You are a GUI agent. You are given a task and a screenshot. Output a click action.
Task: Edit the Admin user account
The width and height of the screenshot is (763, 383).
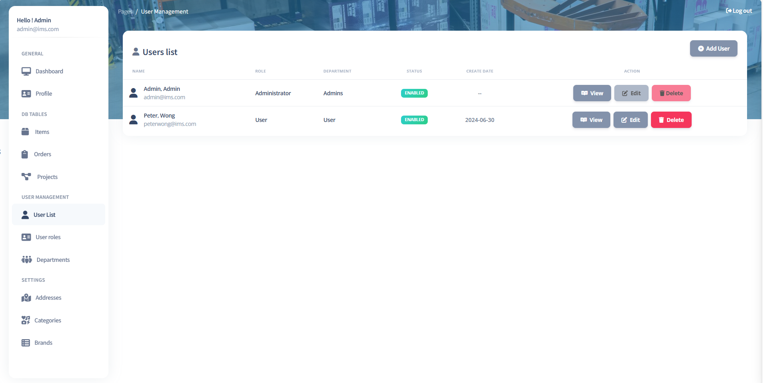631,93
